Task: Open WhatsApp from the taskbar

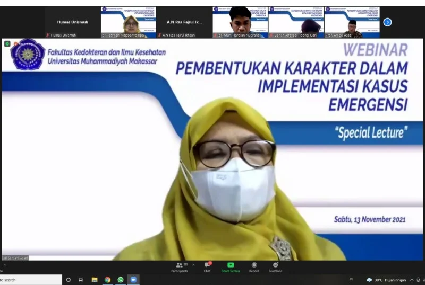Action: [121, 280]
